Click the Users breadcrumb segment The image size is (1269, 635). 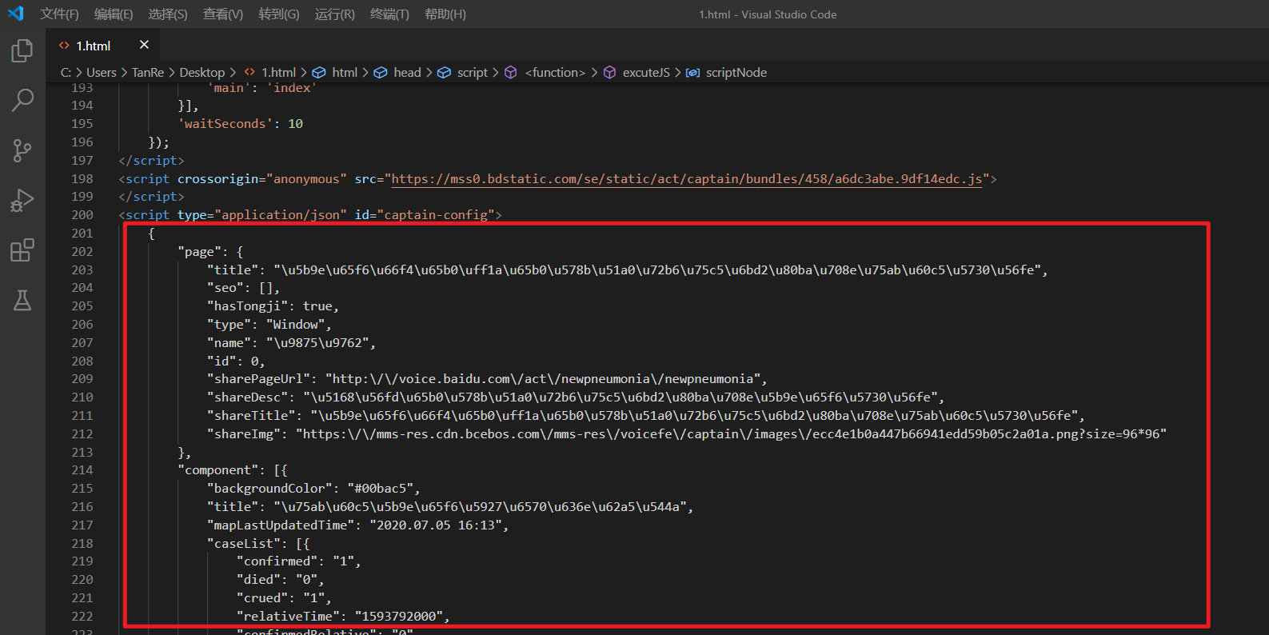tap(102, 72)
